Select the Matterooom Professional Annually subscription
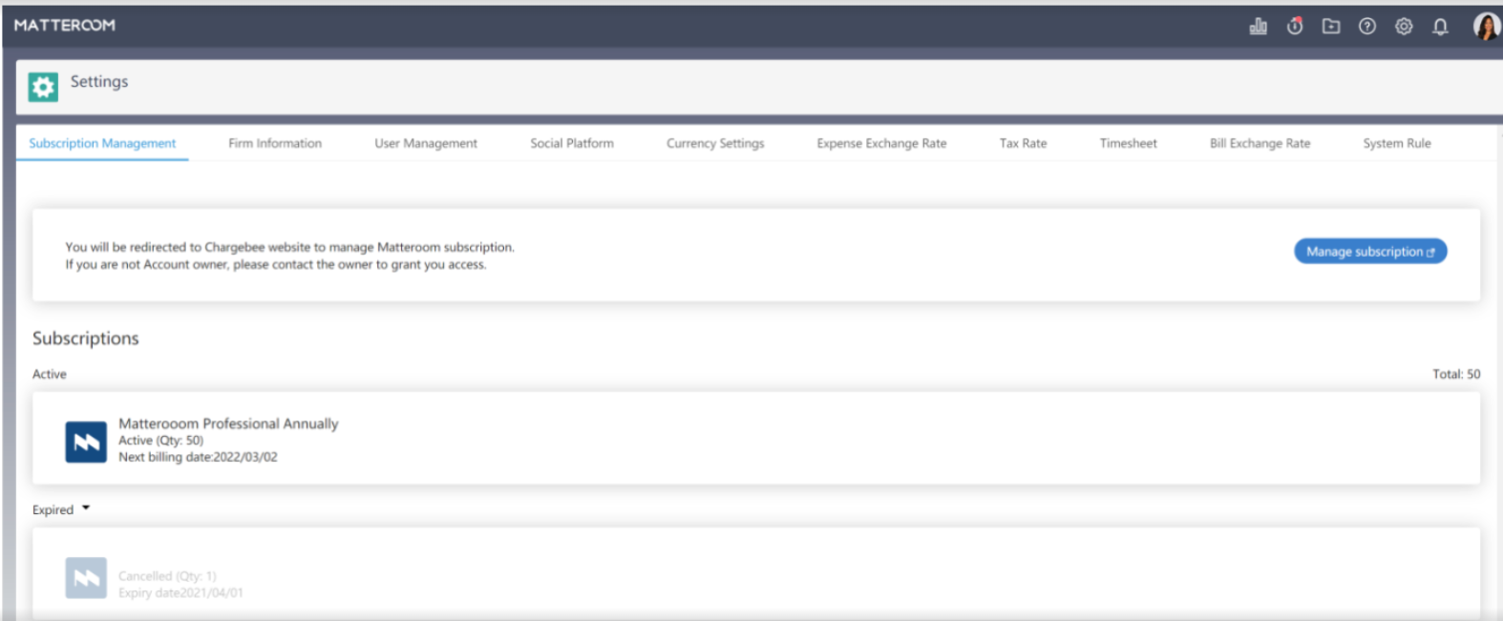1503x621 pixels. [x=228, y=424]
